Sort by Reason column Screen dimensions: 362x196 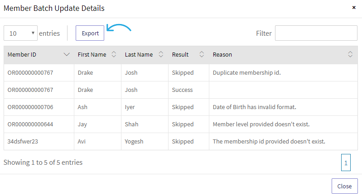point(350,54)
